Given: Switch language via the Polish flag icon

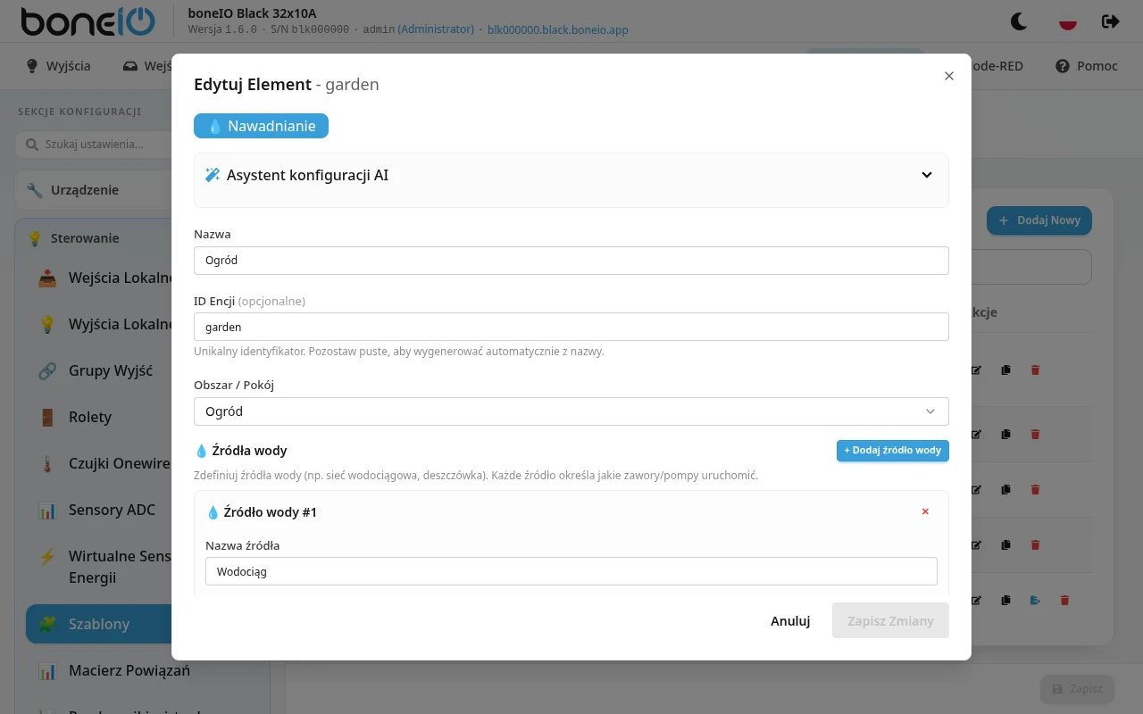Looking at the screenshot, I should coord(1067,21).
